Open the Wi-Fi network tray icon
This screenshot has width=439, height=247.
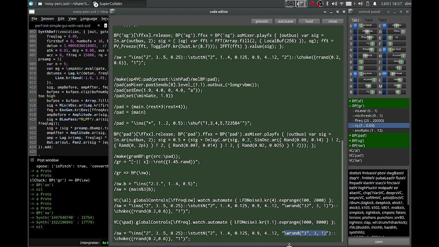(342, 4)
